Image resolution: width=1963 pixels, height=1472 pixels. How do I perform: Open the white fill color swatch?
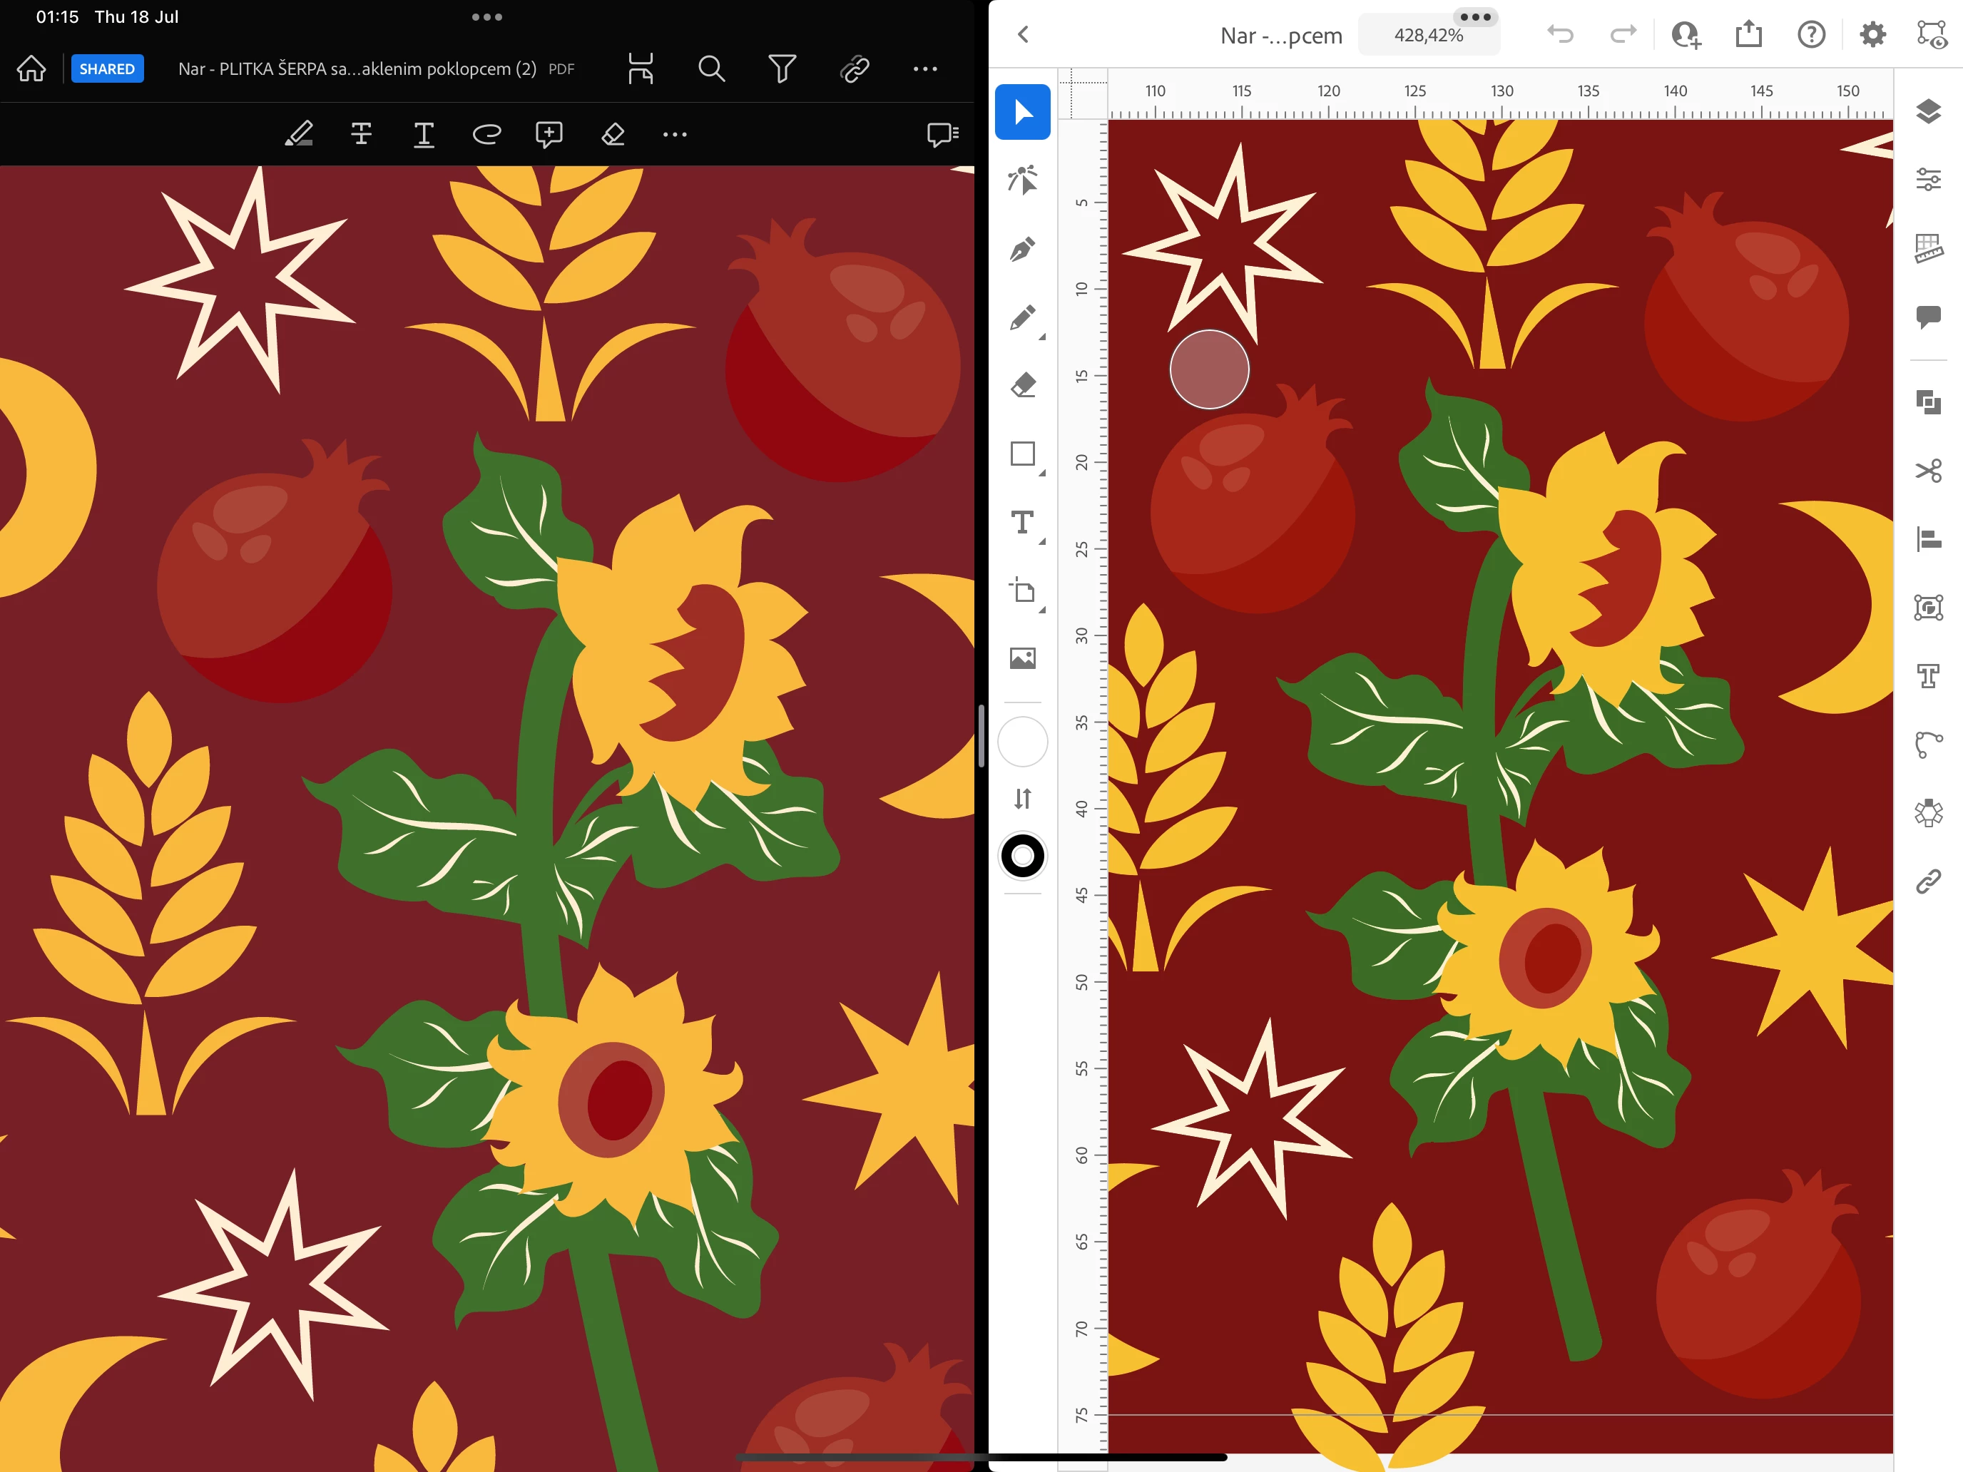pyautogui.click(x=1022, y=742)
